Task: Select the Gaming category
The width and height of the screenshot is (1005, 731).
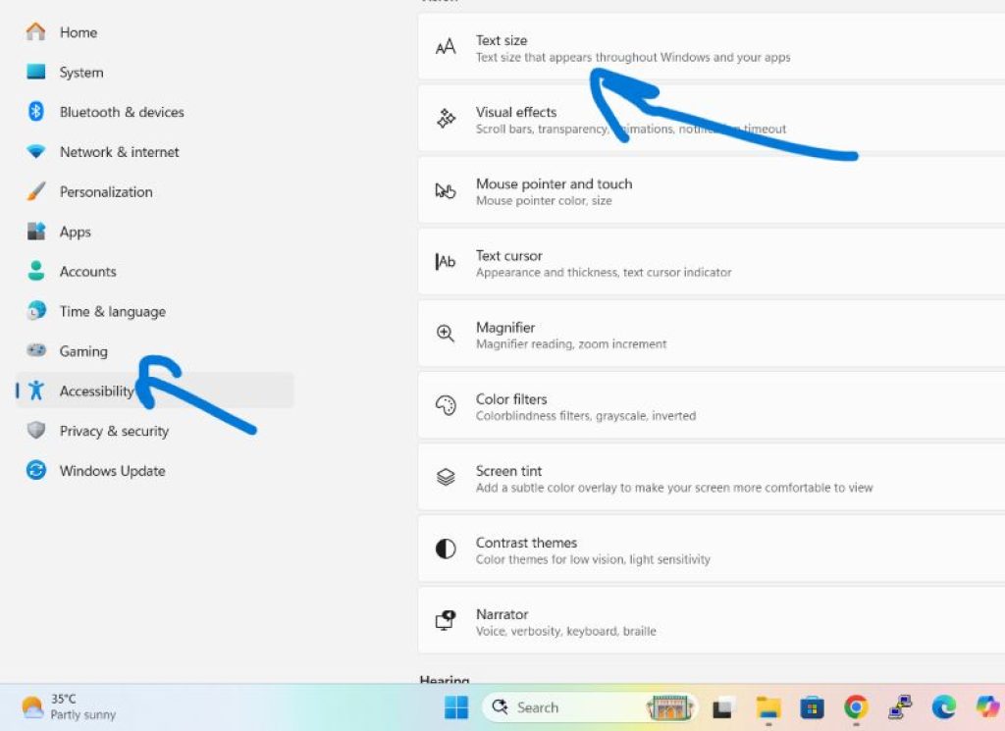Action: (154, 351)
